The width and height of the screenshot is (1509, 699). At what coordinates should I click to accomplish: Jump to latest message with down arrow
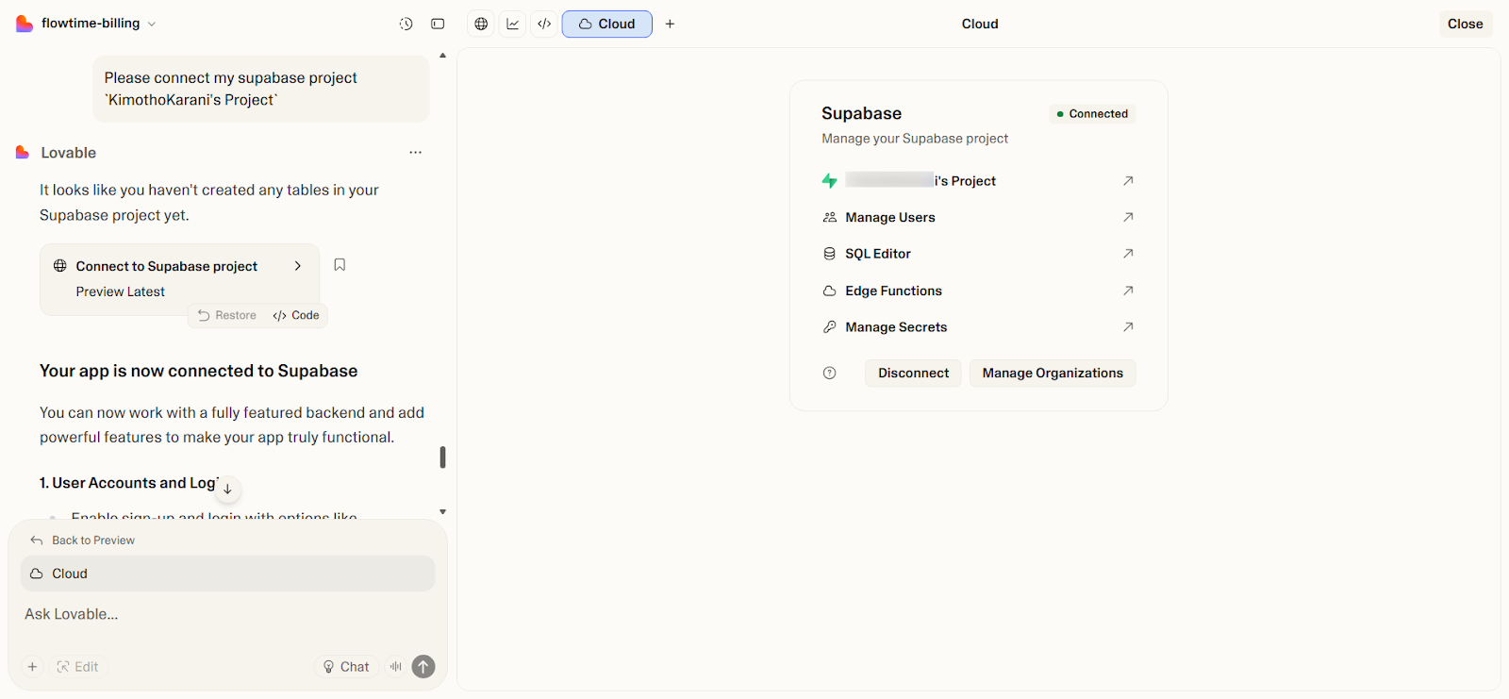[x=227, y=489]
